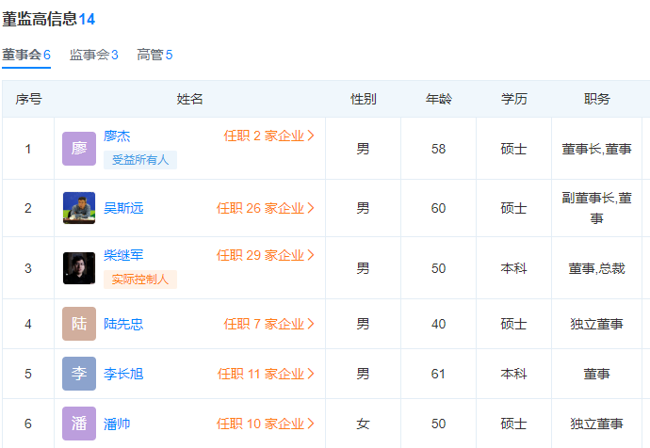Click the 学历 column header
This screenshot has width=650, height=448.
point(514,99)
